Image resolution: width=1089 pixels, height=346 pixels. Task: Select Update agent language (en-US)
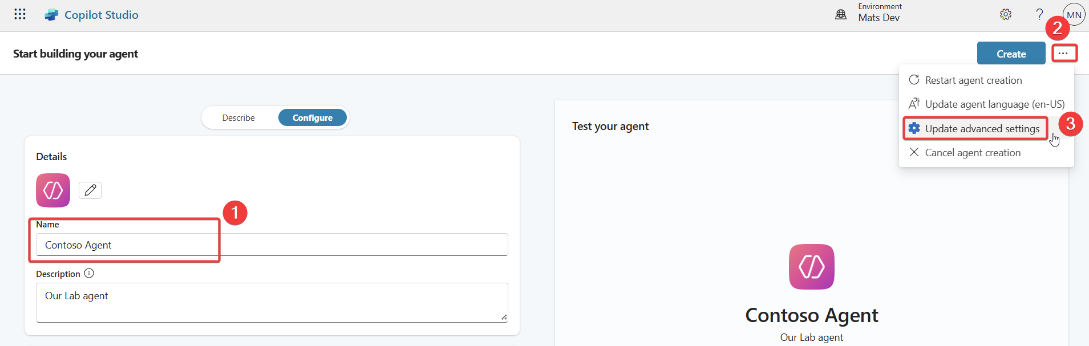(x=989, y=104)
